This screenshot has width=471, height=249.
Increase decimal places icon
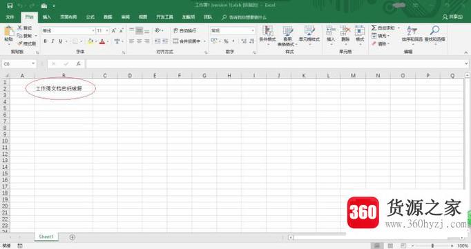[x=244, y=41]
